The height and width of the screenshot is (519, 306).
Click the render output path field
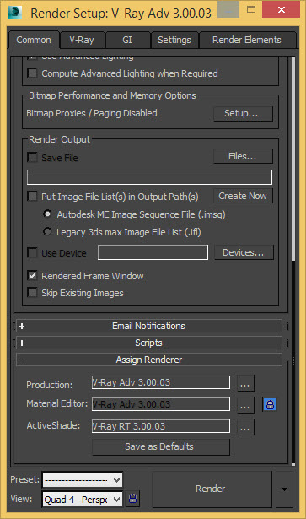150,177
